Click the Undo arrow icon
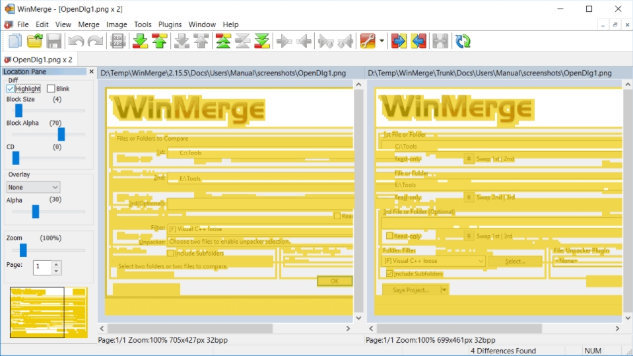The width and height of the screenshot is (633, 356). (x=77, y=41)
